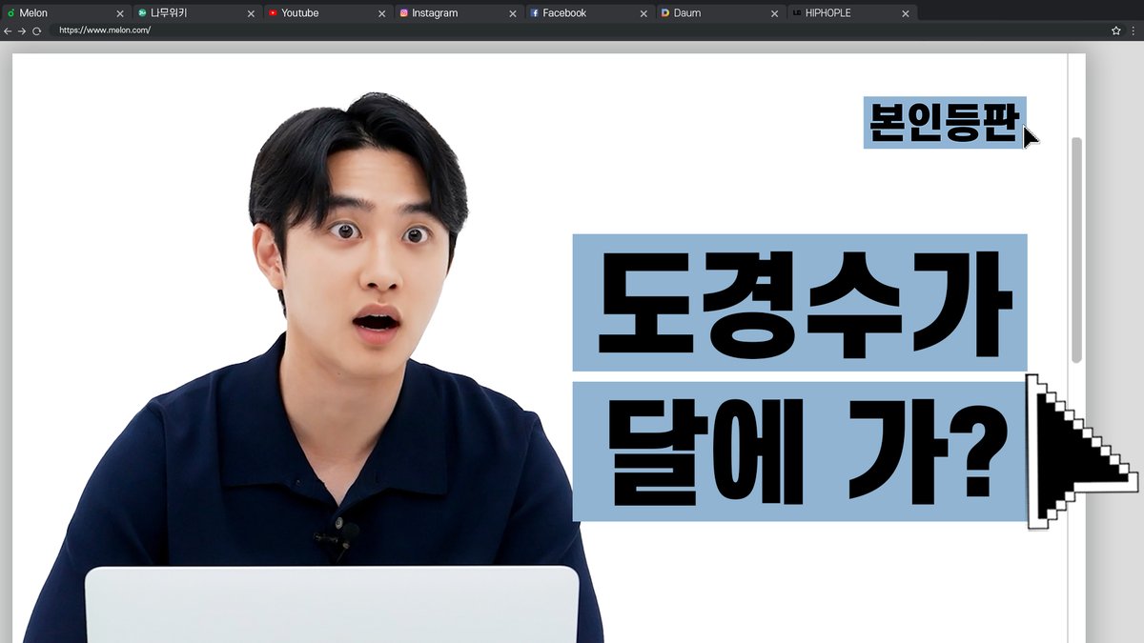This screenshot has width=1144, height=643.
Task: Close the Daum tab
Action: pos(775,14)
